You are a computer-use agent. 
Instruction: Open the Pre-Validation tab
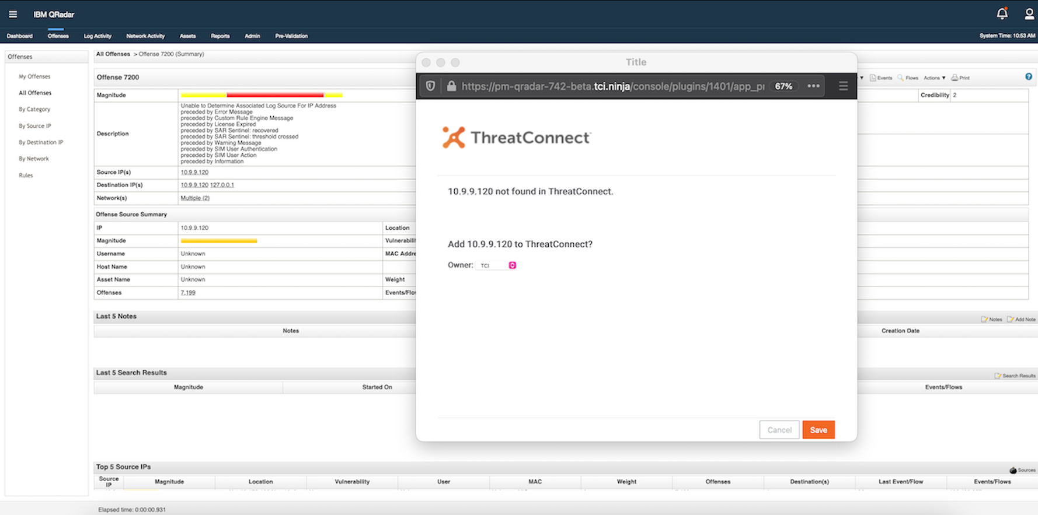[291, 36]
